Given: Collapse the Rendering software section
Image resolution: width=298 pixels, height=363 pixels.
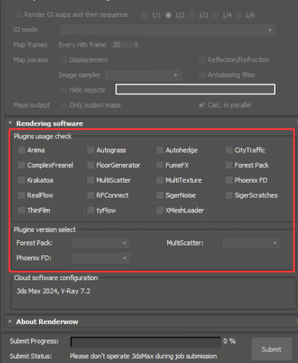Looking at the screenshot, I should pyautogui.click(x=10, y=123).
